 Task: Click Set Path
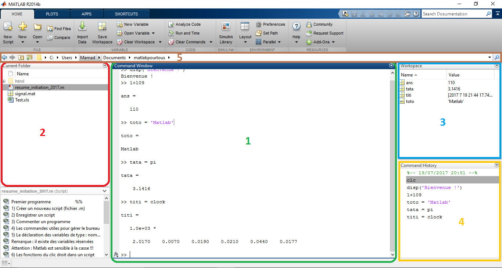(x=267, y=33)
